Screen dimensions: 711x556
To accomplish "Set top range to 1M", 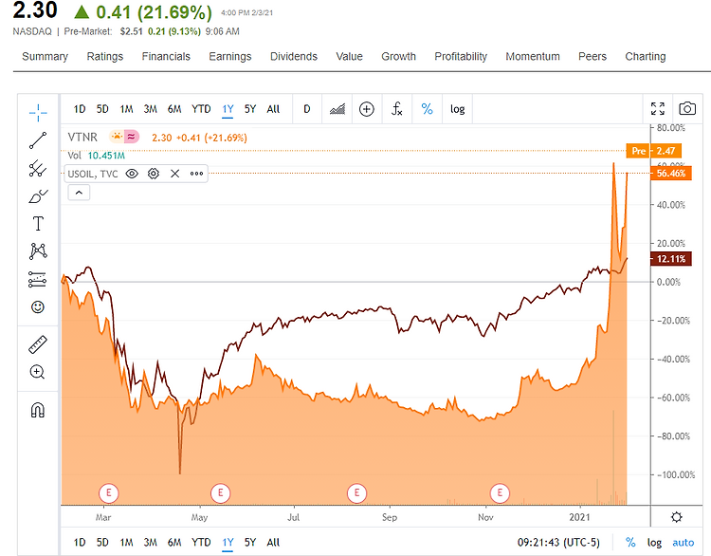I will (126, 109).
